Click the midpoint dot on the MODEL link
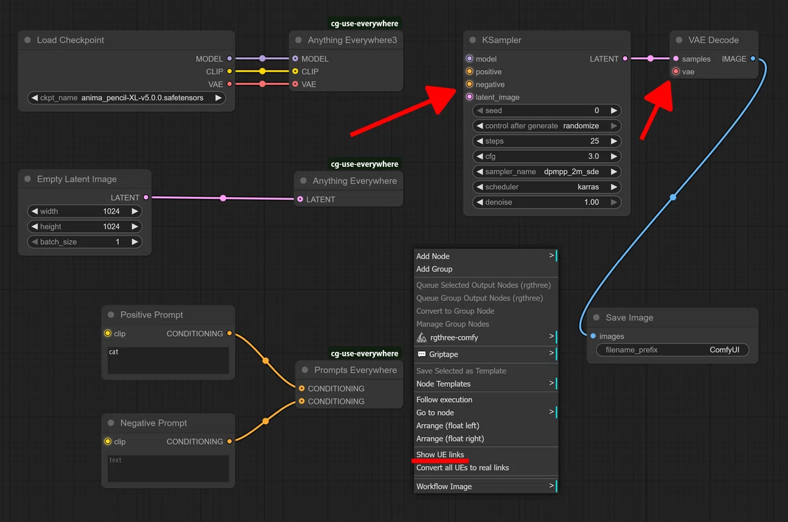This screenshot has height=522, width=788. 263,58
